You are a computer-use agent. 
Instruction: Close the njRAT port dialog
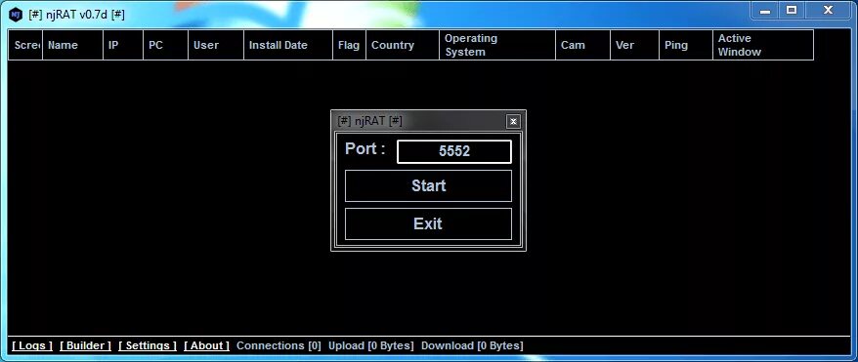click(x=513, y=121)
